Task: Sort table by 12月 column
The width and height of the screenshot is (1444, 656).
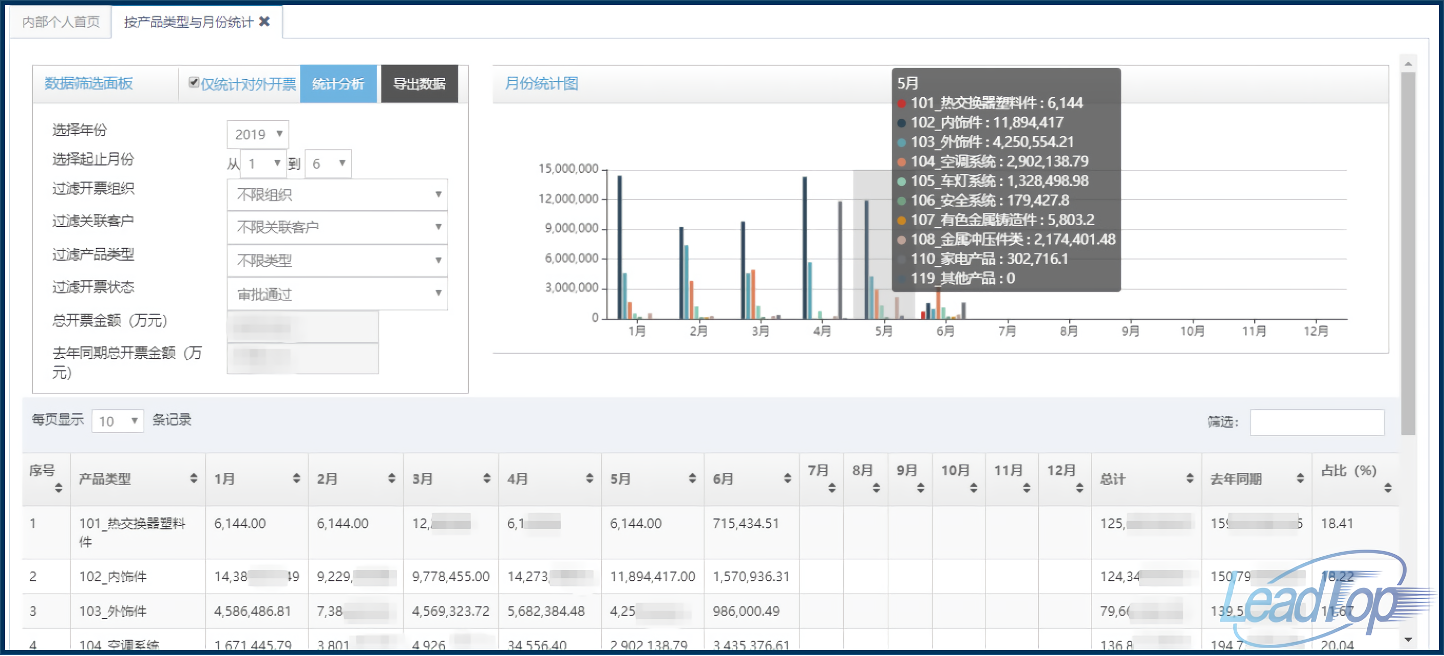Action: point(1080,488)
